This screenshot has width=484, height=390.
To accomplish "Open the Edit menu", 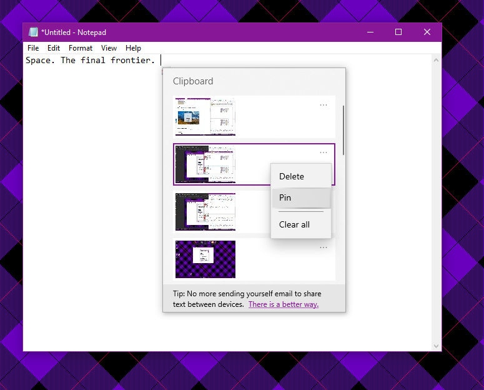I will click(x=54, y=48).
